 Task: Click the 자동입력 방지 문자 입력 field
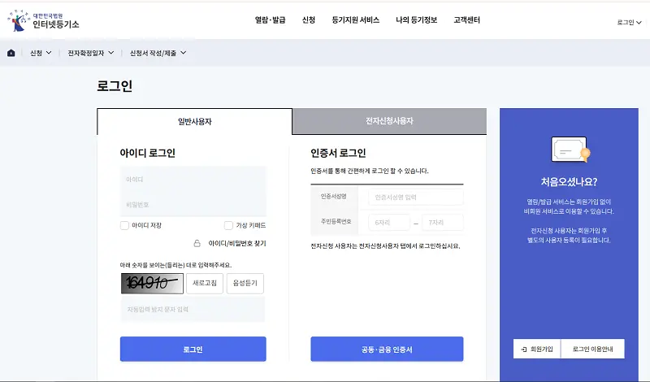[193, 310]
